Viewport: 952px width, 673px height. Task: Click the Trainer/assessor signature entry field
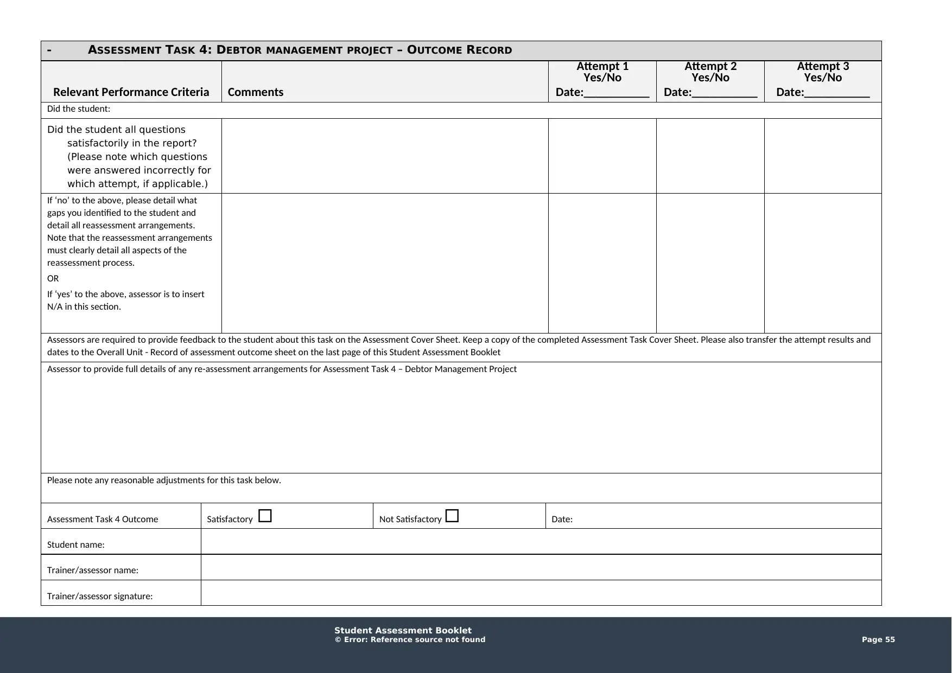coord(541,593)
